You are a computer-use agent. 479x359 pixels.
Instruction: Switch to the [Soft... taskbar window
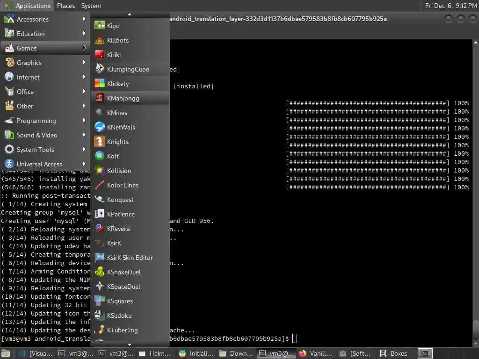[x=356, y=353]
